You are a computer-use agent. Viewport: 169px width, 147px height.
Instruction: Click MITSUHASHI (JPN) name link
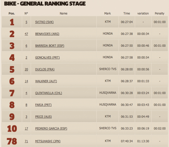(48, 141)
